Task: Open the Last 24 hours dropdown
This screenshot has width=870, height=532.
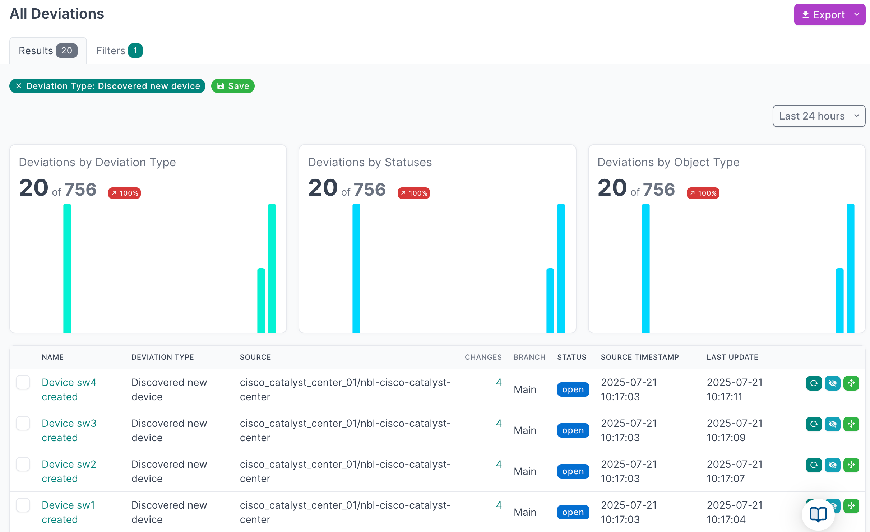Action: [x=819, y=116]
